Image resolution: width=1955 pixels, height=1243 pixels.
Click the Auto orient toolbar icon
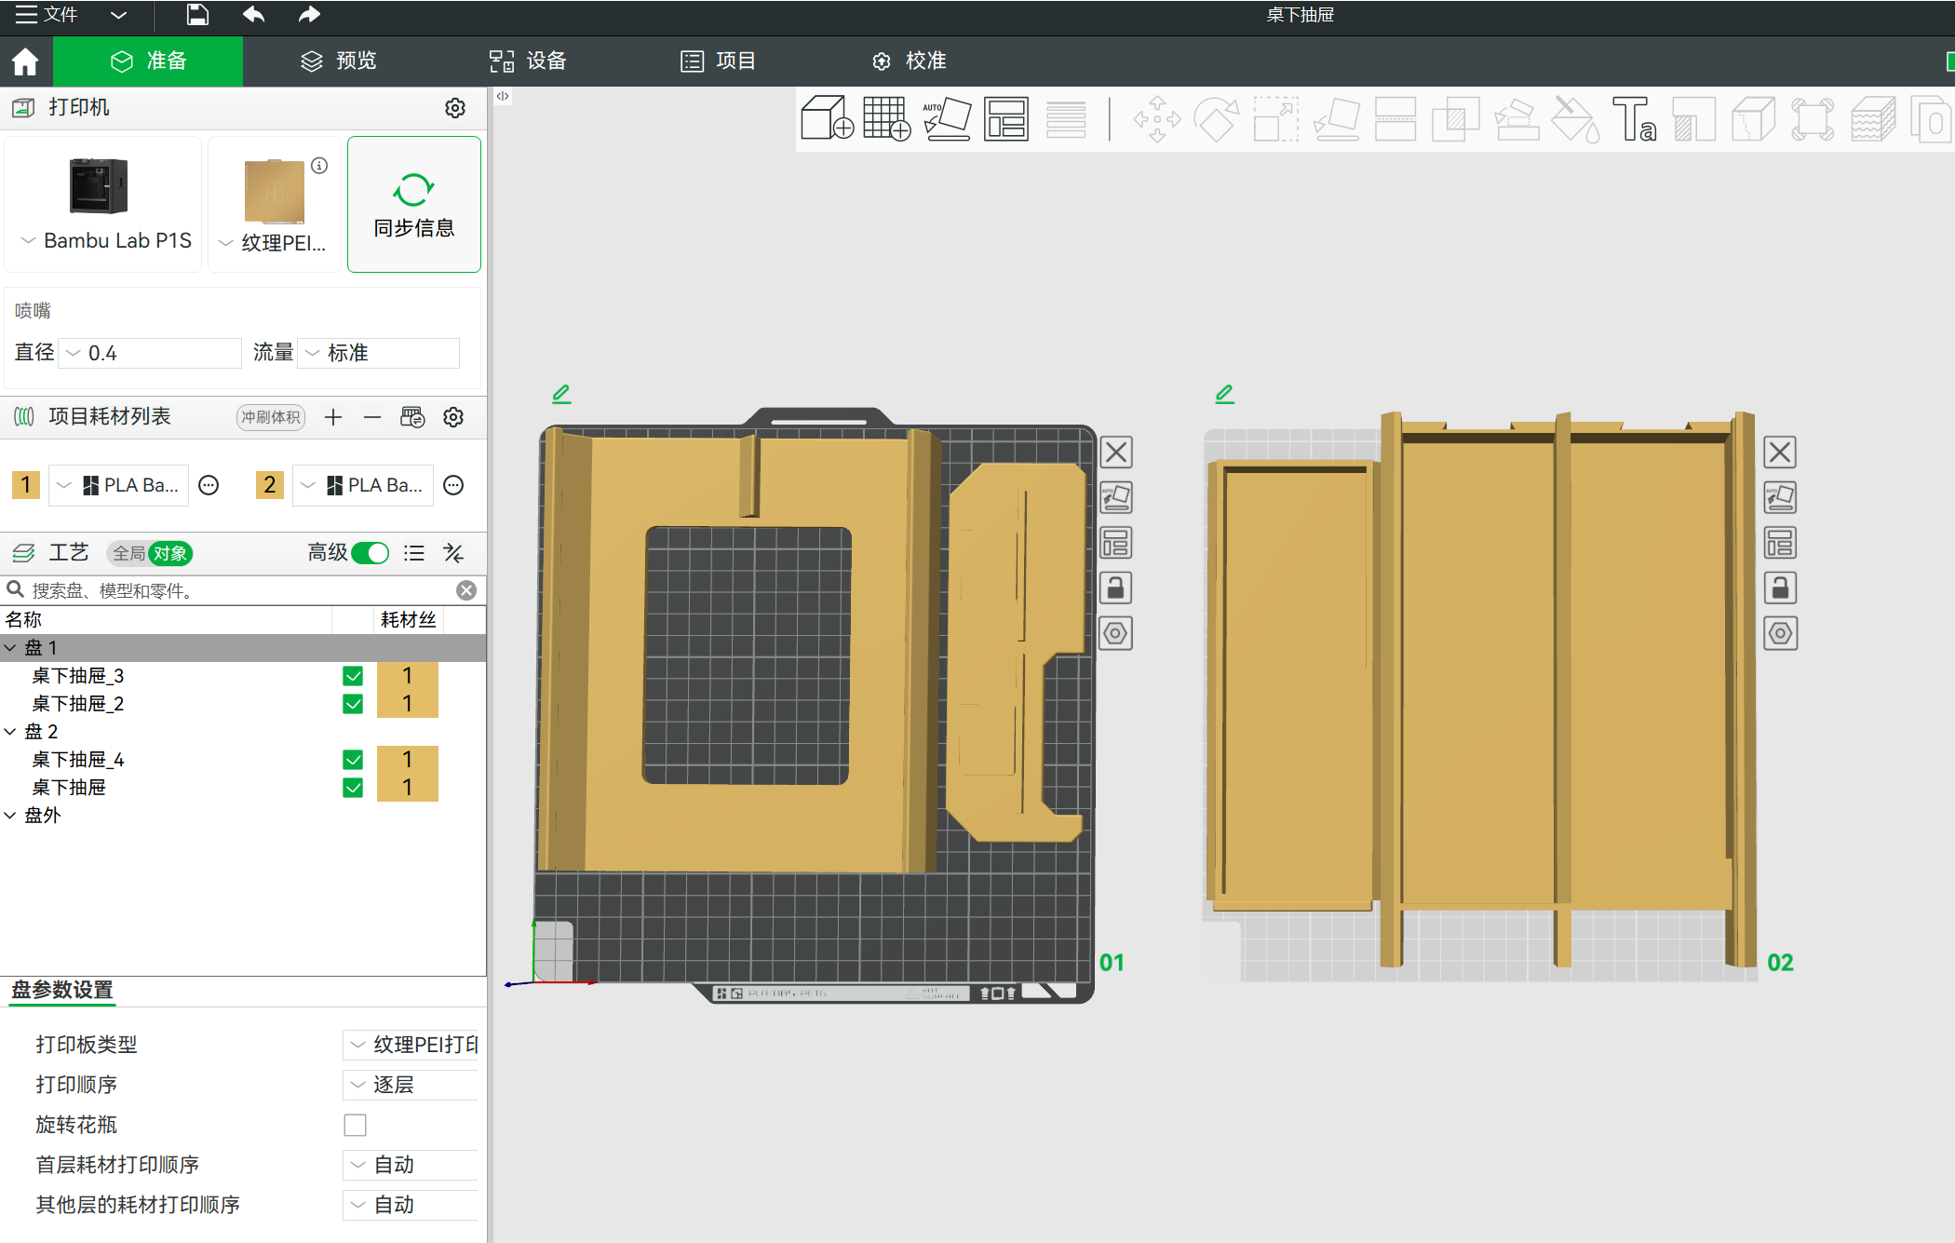click(x=947, y=119)
